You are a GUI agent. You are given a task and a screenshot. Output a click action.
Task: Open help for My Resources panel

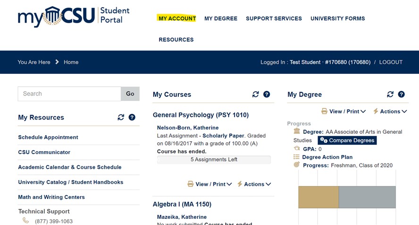click(132, 117)
